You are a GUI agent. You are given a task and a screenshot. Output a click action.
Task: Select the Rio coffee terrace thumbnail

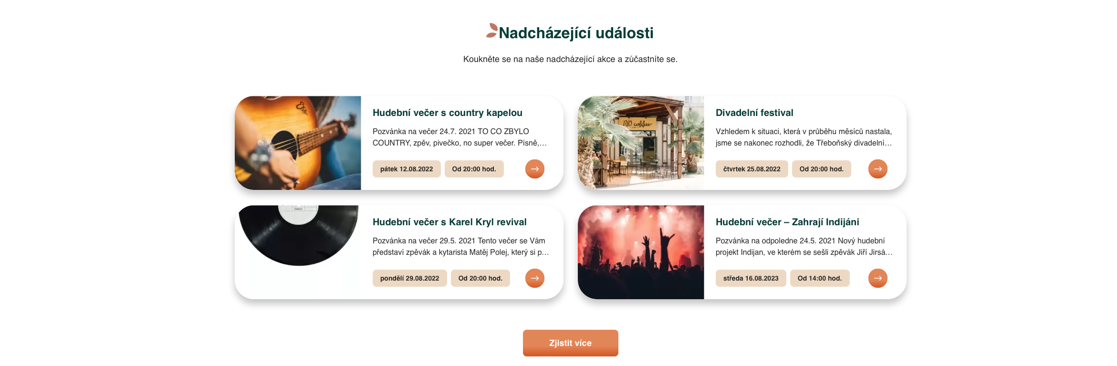click(x=641, y=143)
